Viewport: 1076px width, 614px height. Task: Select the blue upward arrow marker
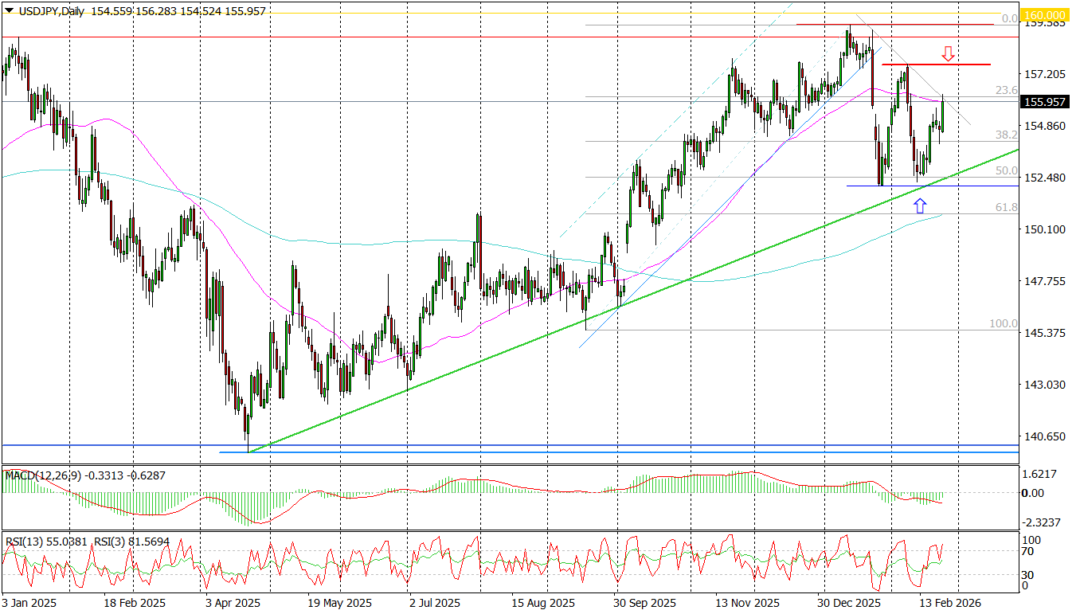[x=921, y=205]
